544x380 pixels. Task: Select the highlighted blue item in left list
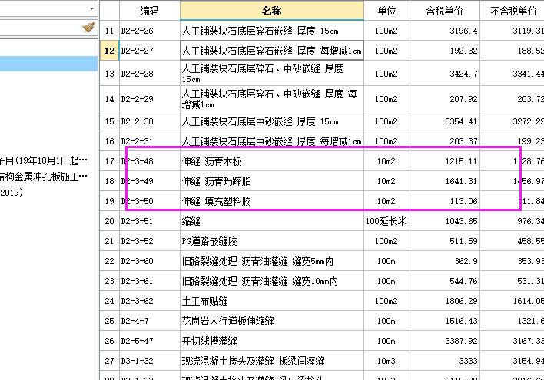point(48,64)
